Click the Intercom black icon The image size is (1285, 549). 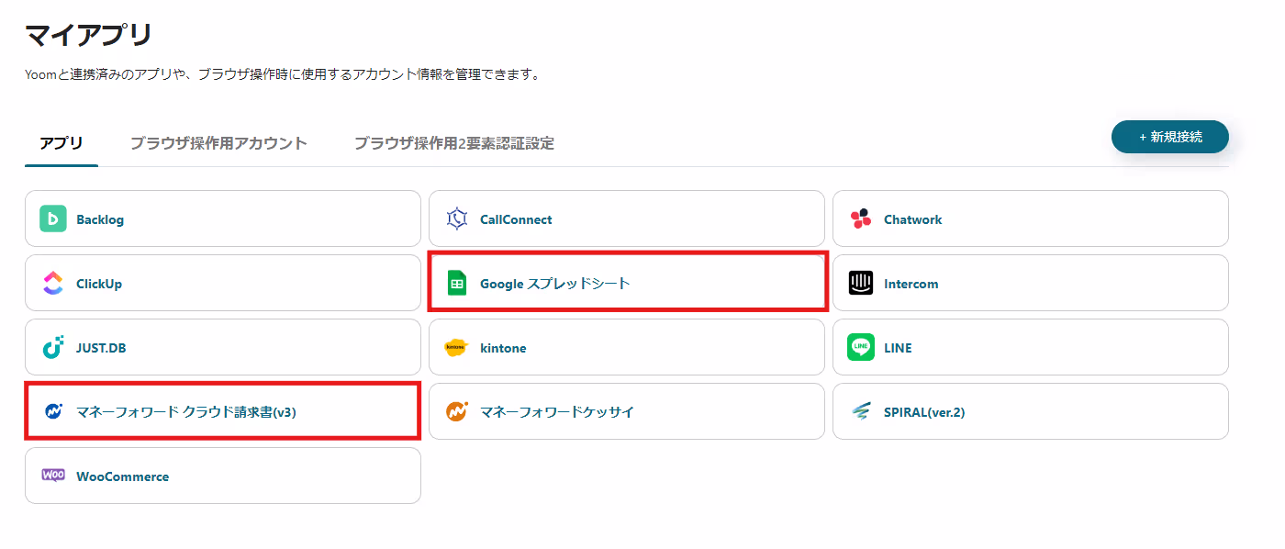coord(861,284)
